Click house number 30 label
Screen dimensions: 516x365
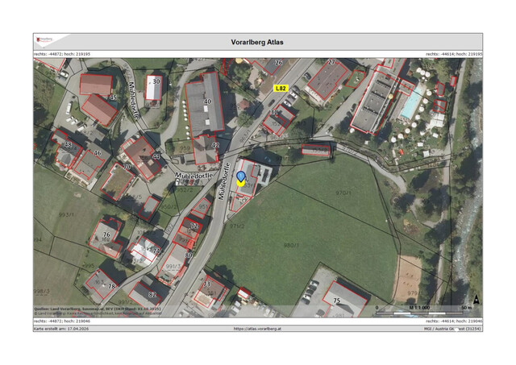click(x=156, y=81)
